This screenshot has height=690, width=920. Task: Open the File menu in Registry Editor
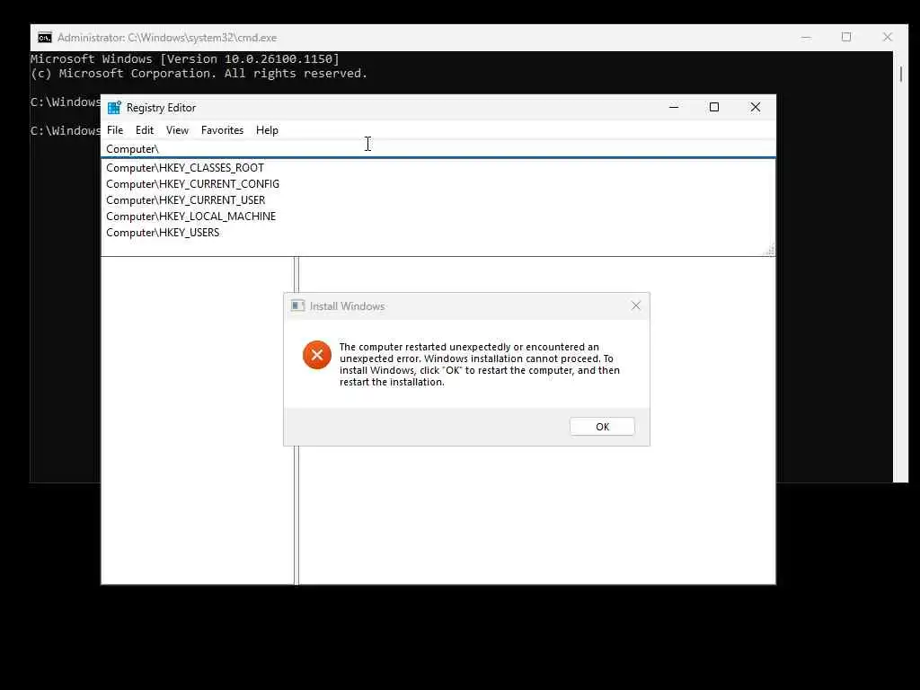point(115,130)
